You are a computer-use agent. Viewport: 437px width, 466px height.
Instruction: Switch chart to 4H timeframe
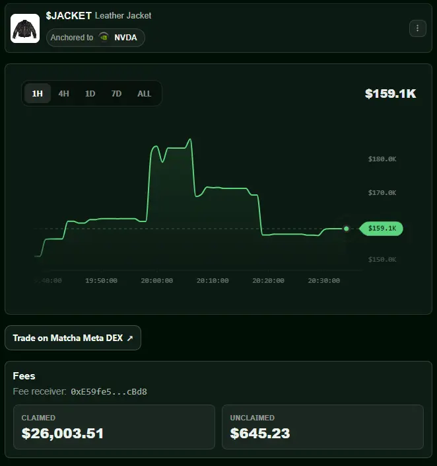64,94
